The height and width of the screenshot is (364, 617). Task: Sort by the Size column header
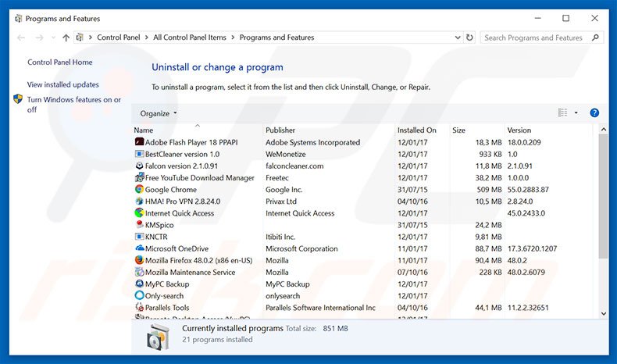tap(477, 130)
